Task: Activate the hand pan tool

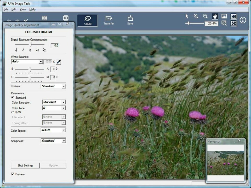Action: pyautogui.click(x=215, y=16)
